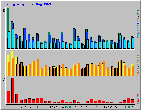This screenshot has width=141, height=110.
Task: Click the 19392 KBytes axis label
Action: pyautogui.click(x=4, y=82)
